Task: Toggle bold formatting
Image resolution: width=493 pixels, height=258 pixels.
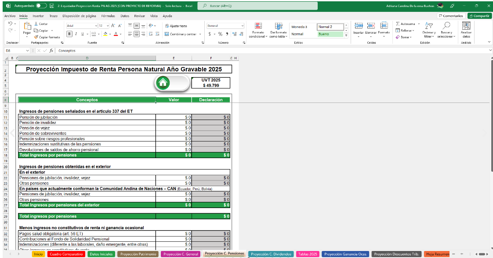Action: (70, 34)
